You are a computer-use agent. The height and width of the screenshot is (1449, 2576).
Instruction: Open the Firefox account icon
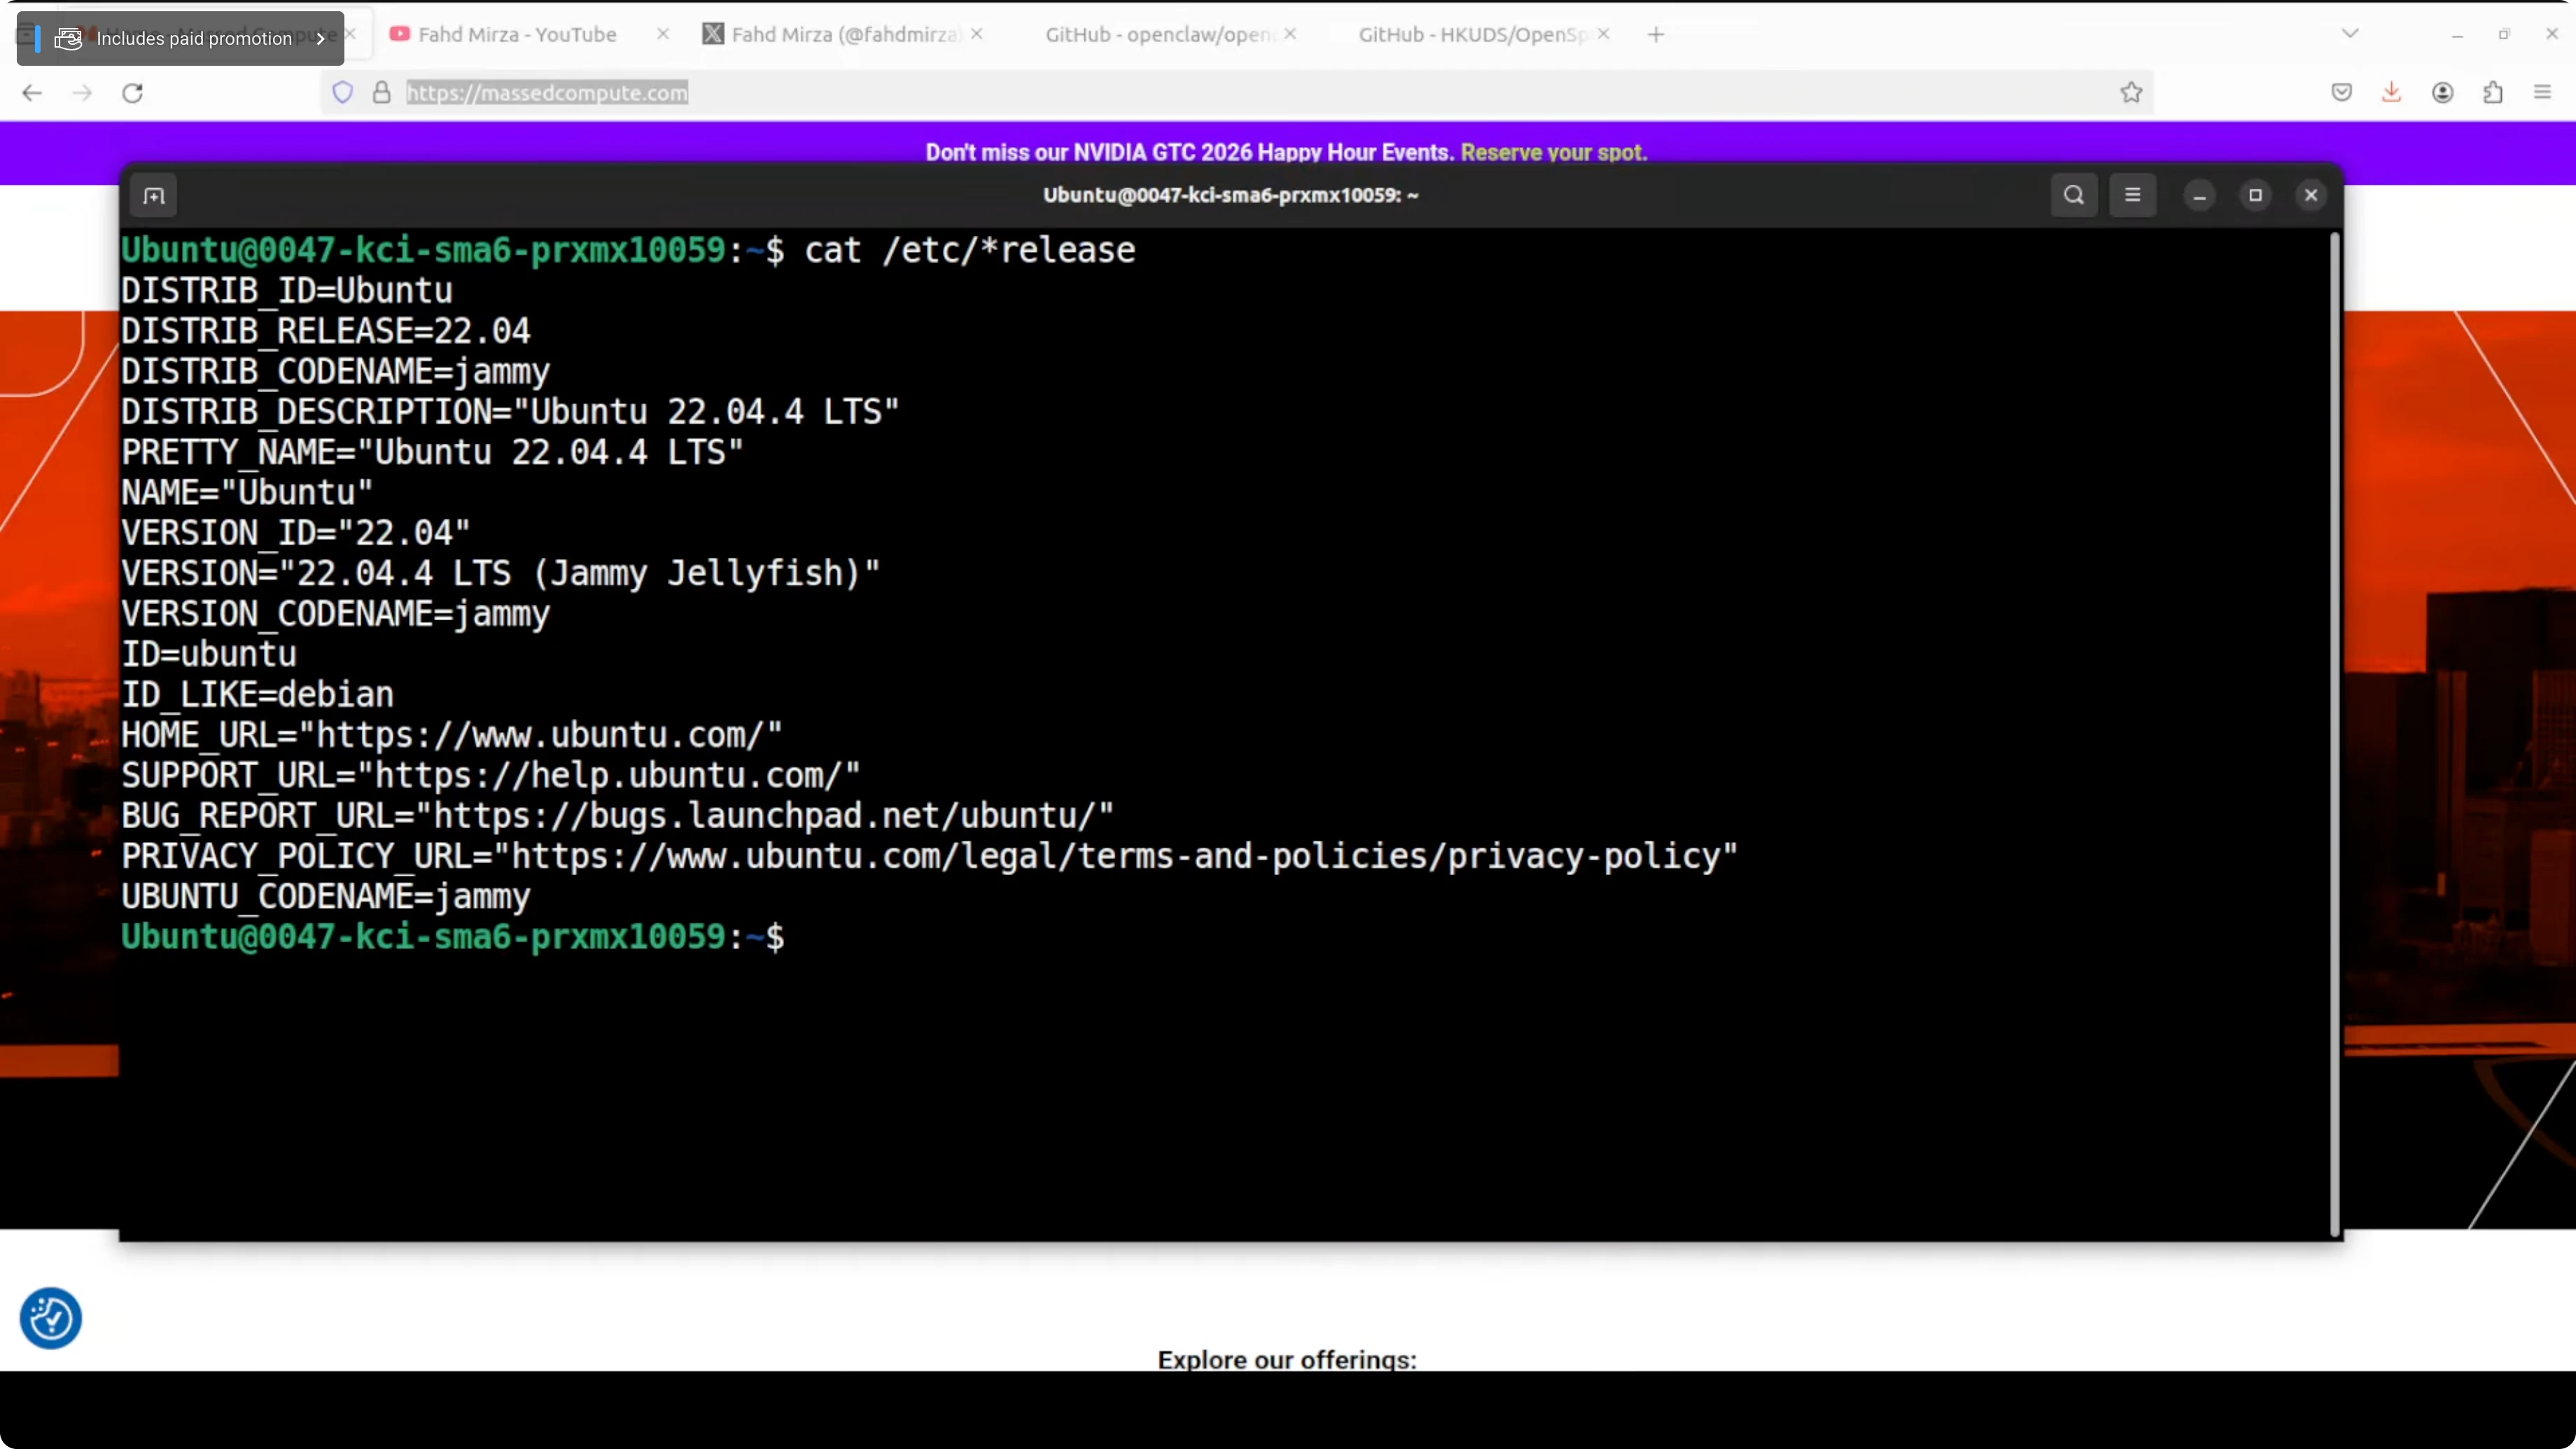[2442, 93]
